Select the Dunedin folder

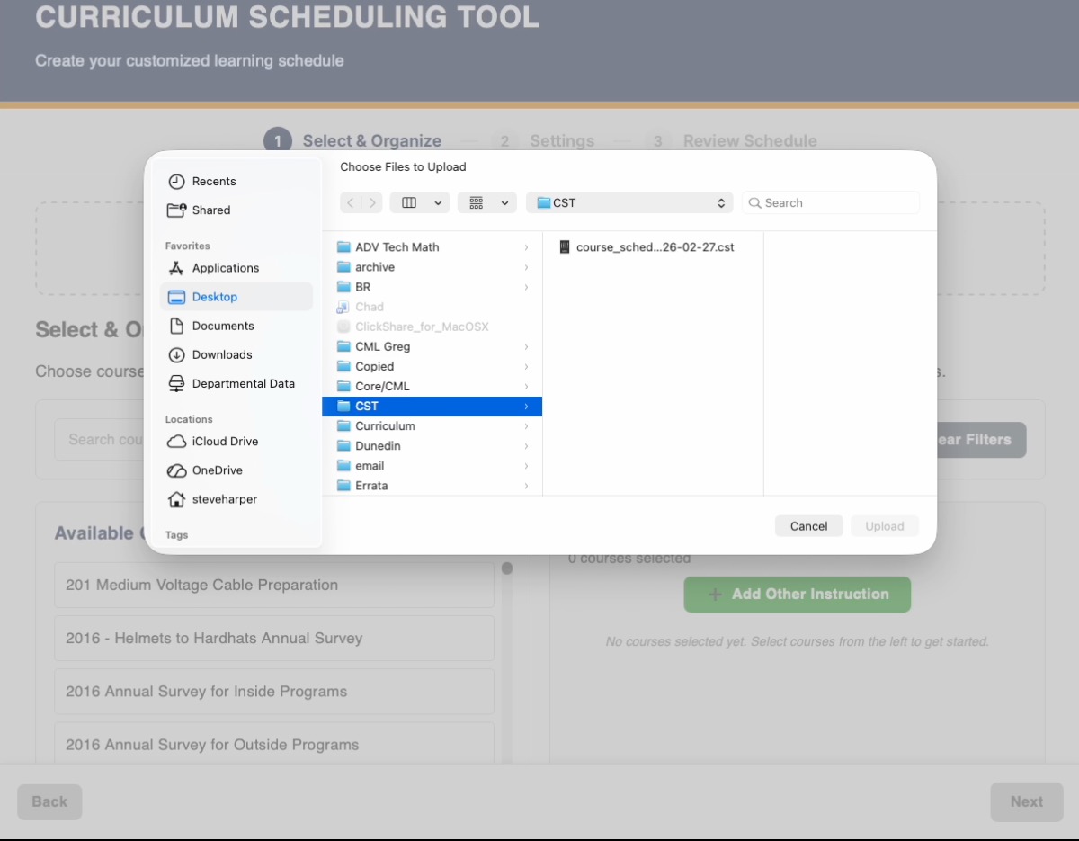coord(378,446)
